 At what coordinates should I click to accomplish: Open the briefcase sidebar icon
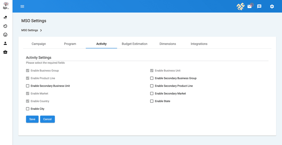tap(5, 52)
